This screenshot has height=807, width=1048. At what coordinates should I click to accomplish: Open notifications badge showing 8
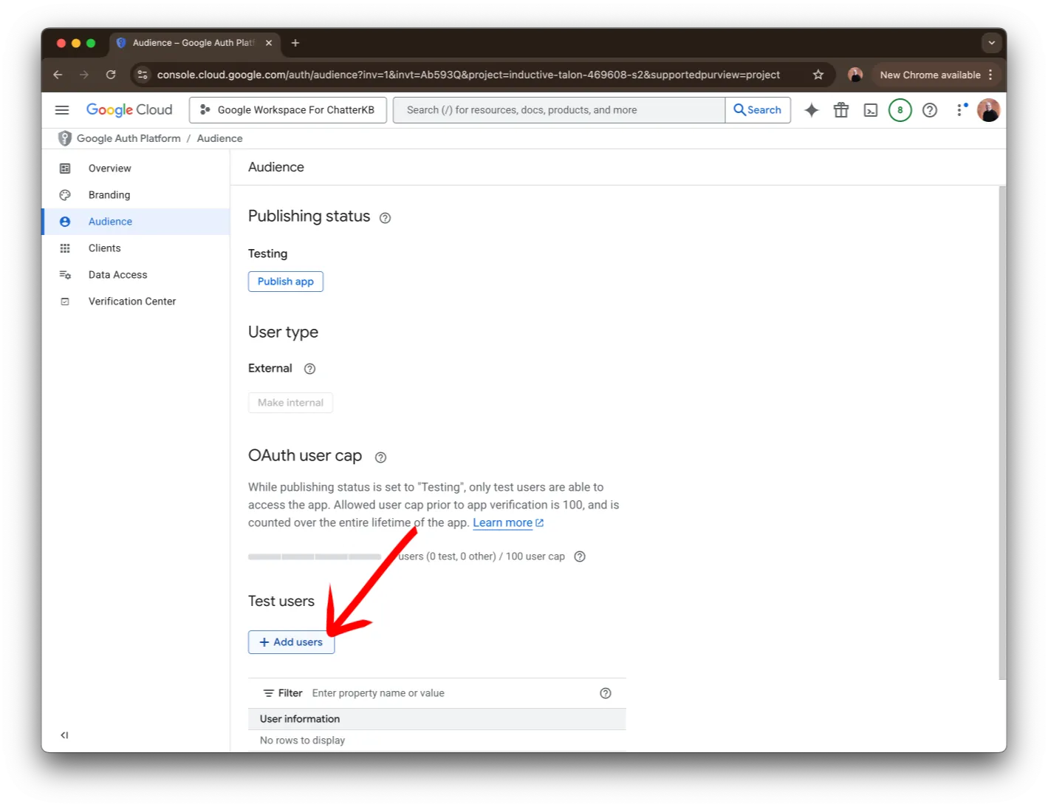(900, 110)
